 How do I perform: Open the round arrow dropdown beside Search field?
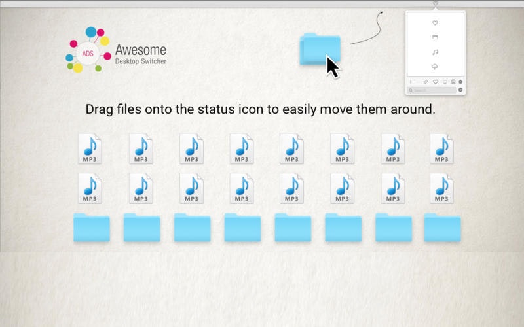[x=460, y=90]
